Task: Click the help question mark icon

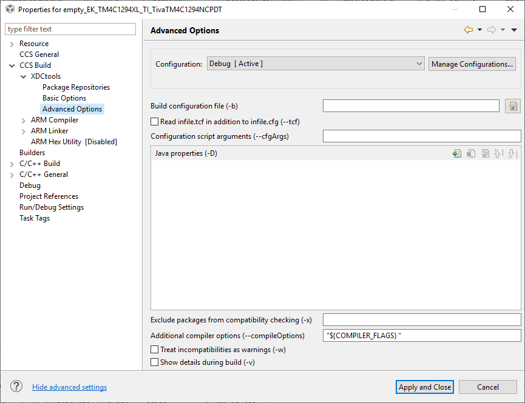Action: [17, 387]
